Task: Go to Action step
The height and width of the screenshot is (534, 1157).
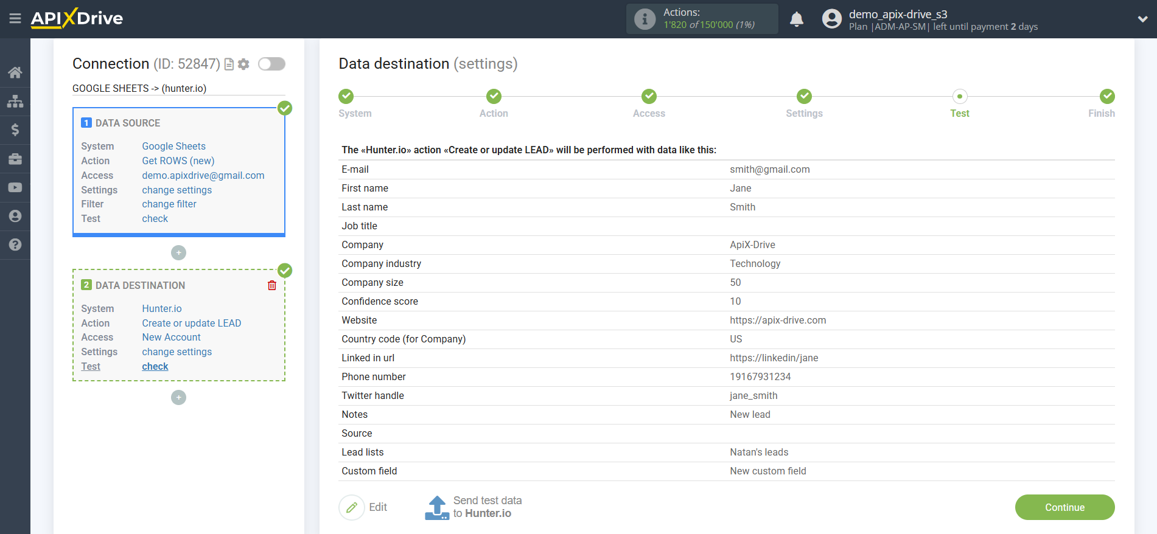Action: click(494, 96)
